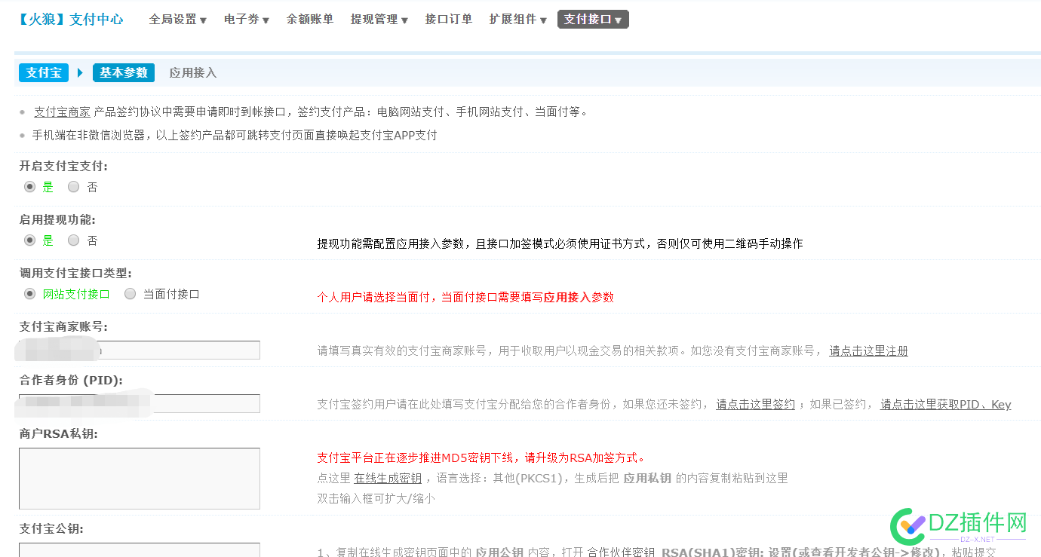The width and height of the screenshot is (1041, 557).
Task: Expand the 提现管理 dropdown
Action: 379,20
